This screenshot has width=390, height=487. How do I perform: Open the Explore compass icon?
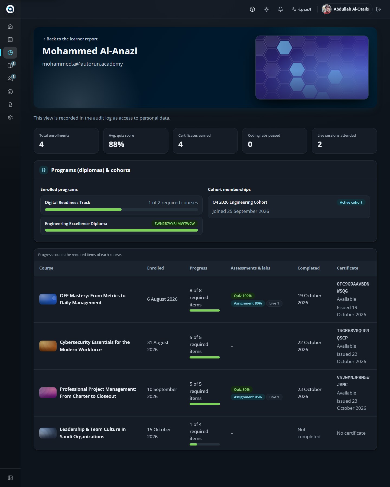[10, 92]
